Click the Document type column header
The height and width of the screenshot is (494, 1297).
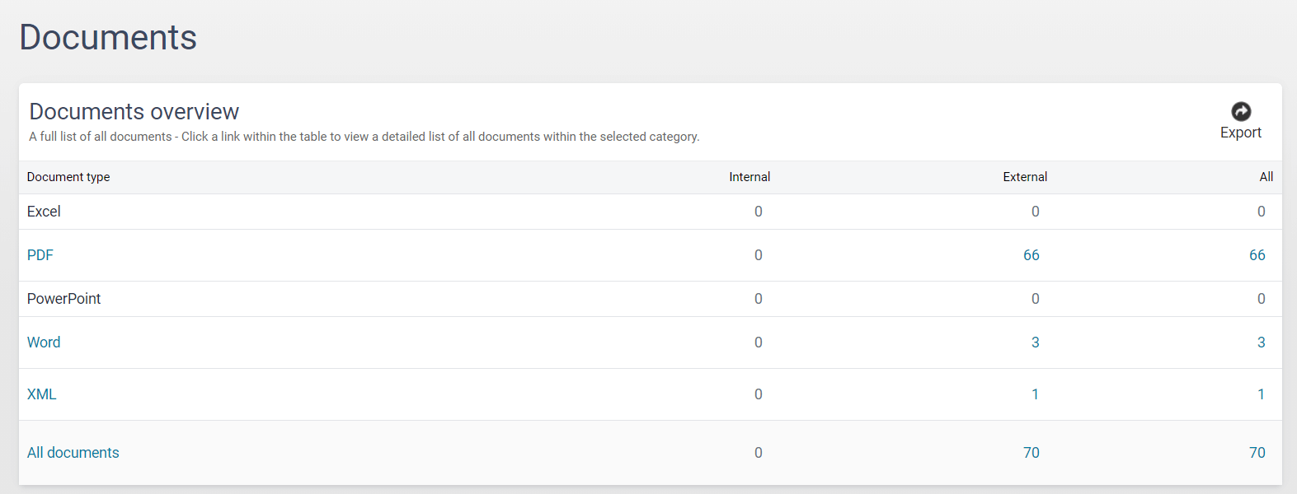click(68, 177)
